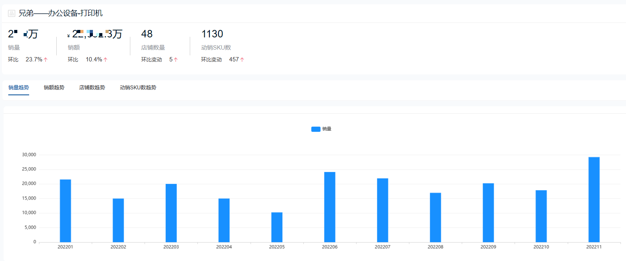Screen dimensions: 626x261
Task: Click the up arrow beside 10.4%
Action: tap(106, 59)
